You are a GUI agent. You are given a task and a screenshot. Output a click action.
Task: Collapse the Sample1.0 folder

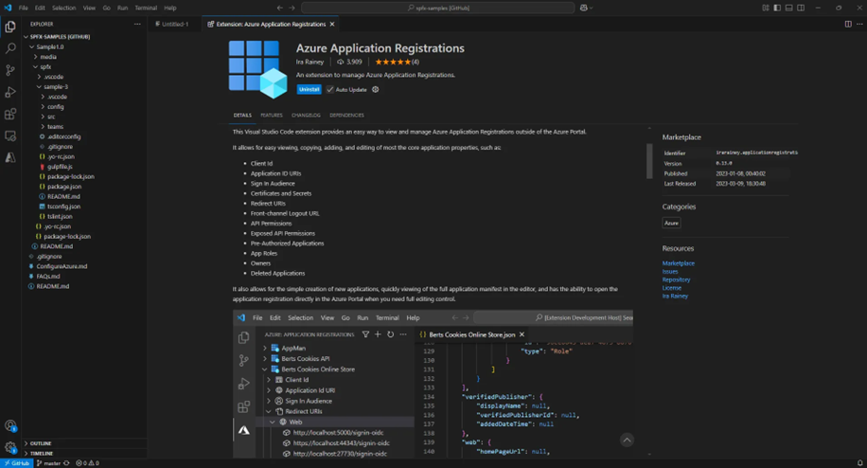point(50,46)
